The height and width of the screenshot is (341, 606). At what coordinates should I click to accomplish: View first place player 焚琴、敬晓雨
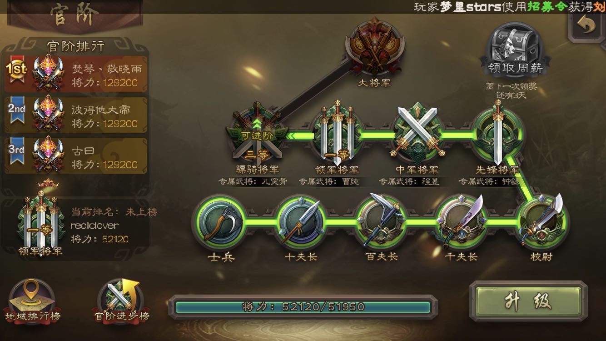pyautogui.click(x=76, y=74)
